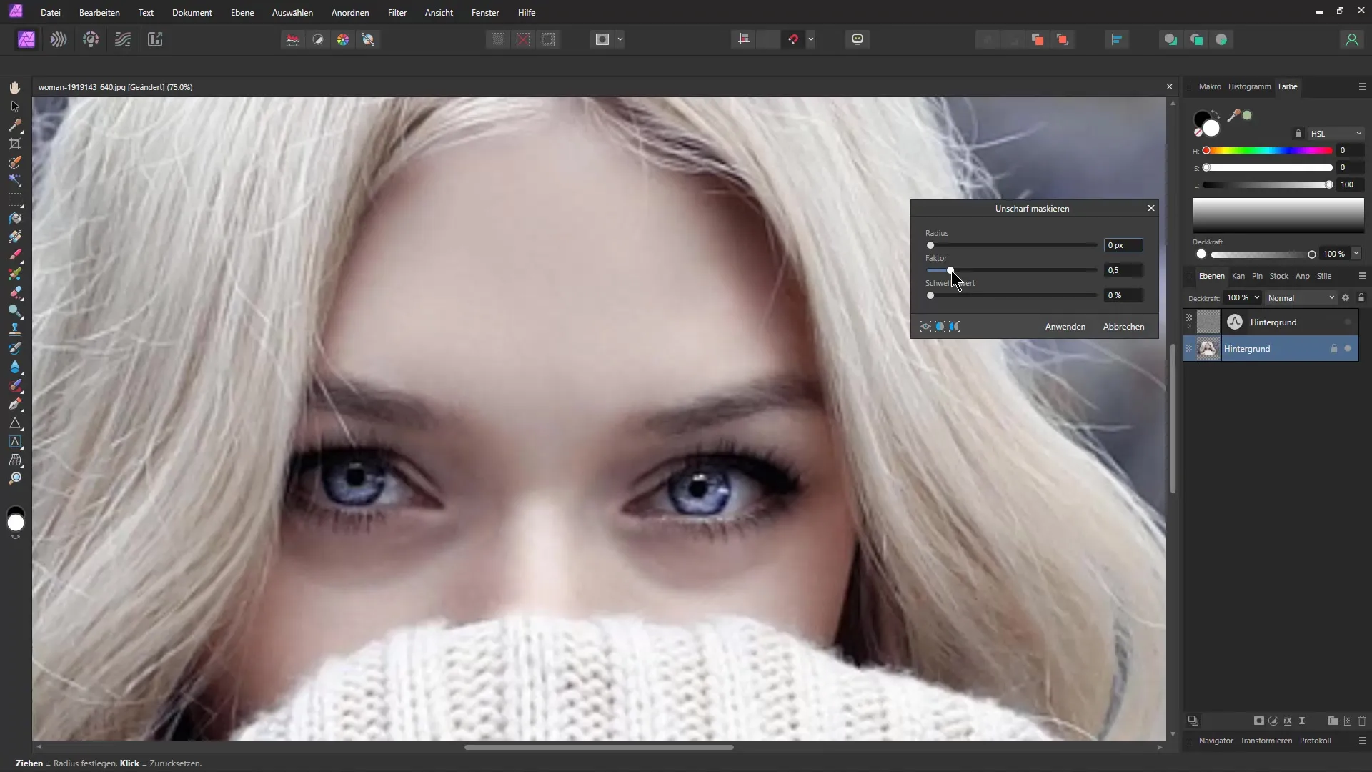Open the HSL colour model dropdown
The height and width of the screenshot is (772, 1372).
[1336, 134]
